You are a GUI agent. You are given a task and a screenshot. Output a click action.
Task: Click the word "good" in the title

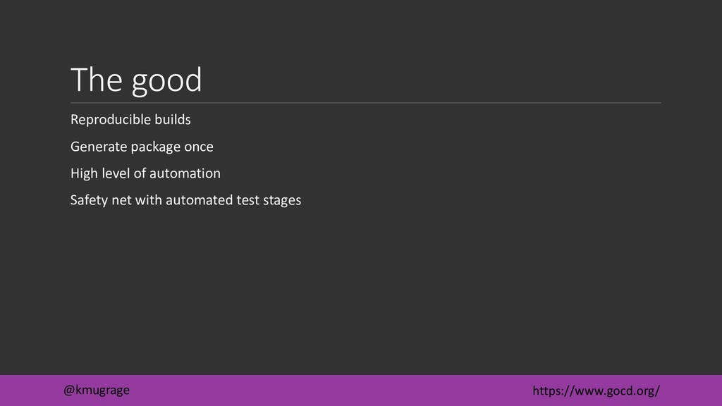pos(166,82)
